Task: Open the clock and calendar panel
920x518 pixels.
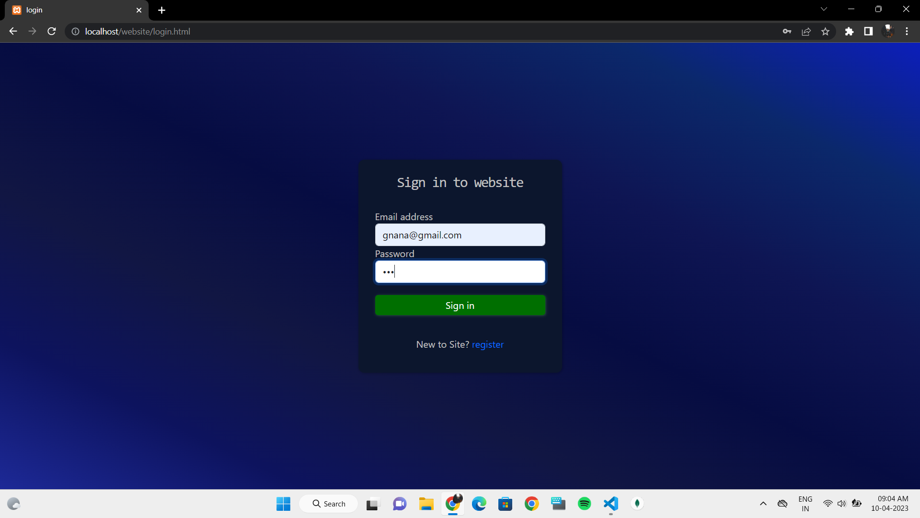Action: [890, 504]
